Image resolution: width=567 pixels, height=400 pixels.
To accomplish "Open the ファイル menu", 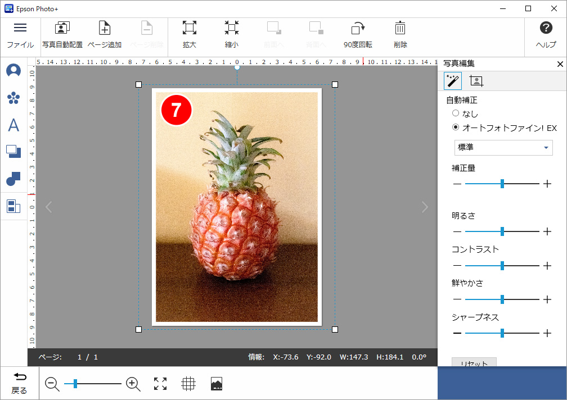I will pos(20,35).
